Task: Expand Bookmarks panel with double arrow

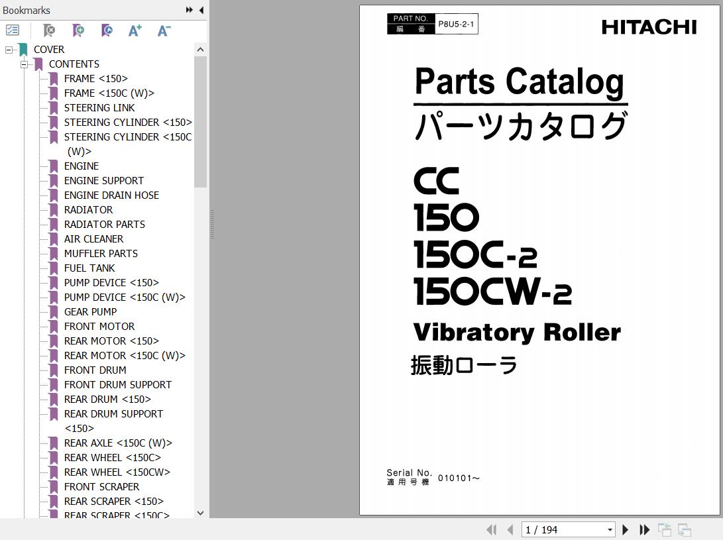Action: [190, 10]
